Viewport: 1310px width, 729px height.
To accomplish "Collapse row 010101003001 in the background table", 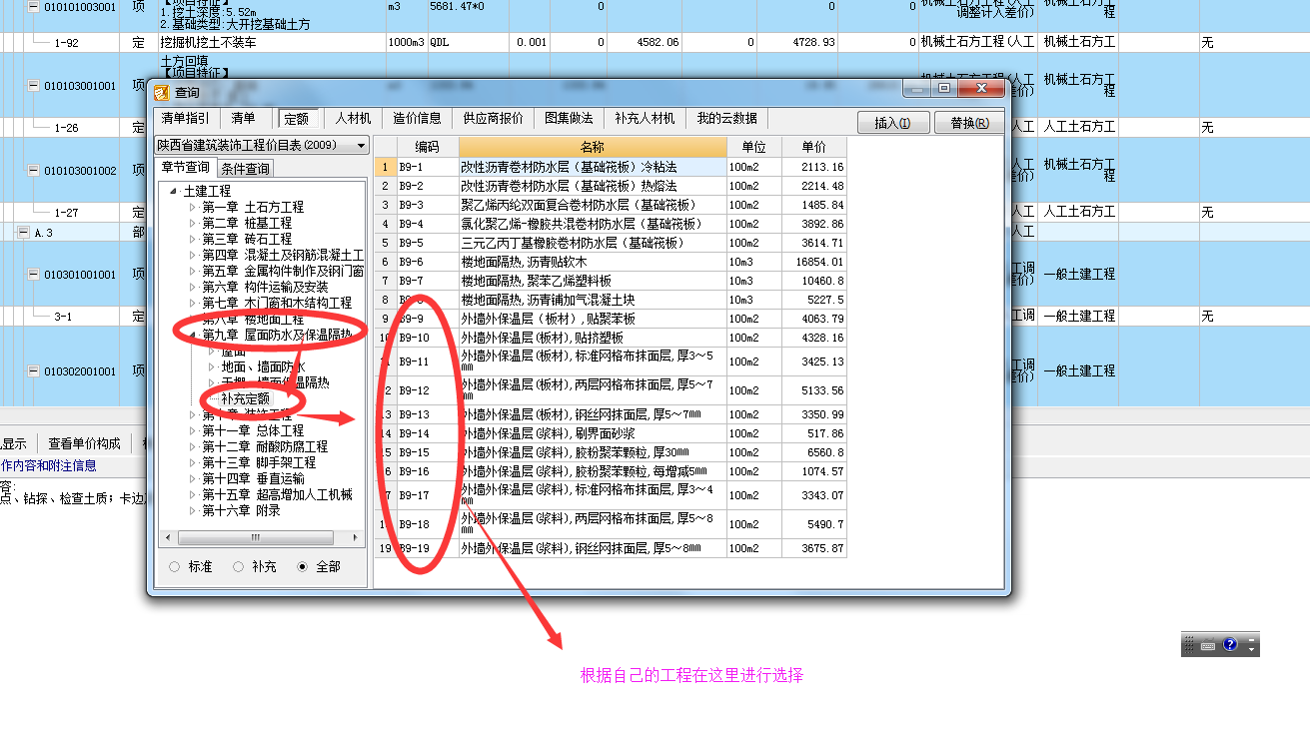I will pos(33,7).
